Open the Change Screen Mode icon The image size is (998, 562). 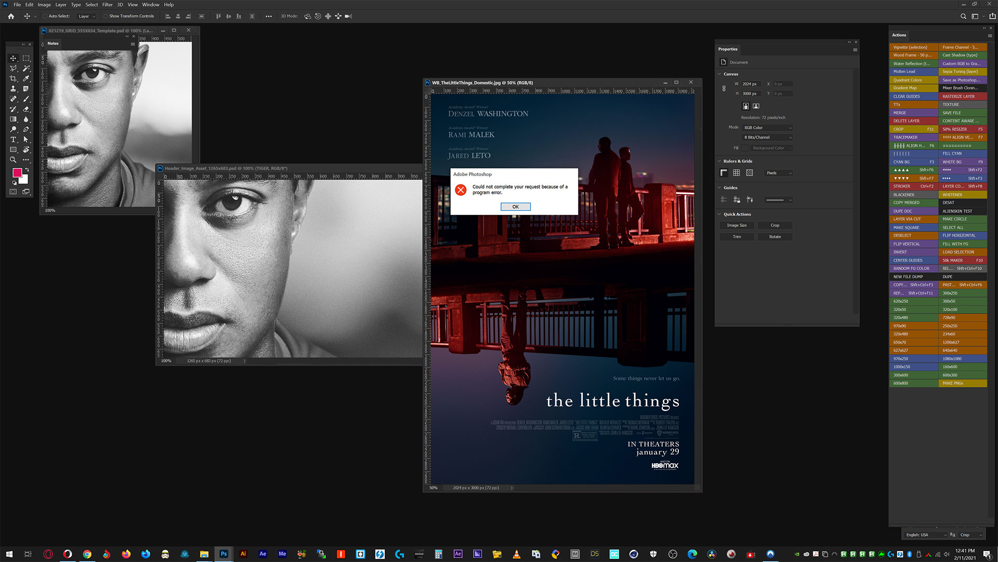pos(26,192)
